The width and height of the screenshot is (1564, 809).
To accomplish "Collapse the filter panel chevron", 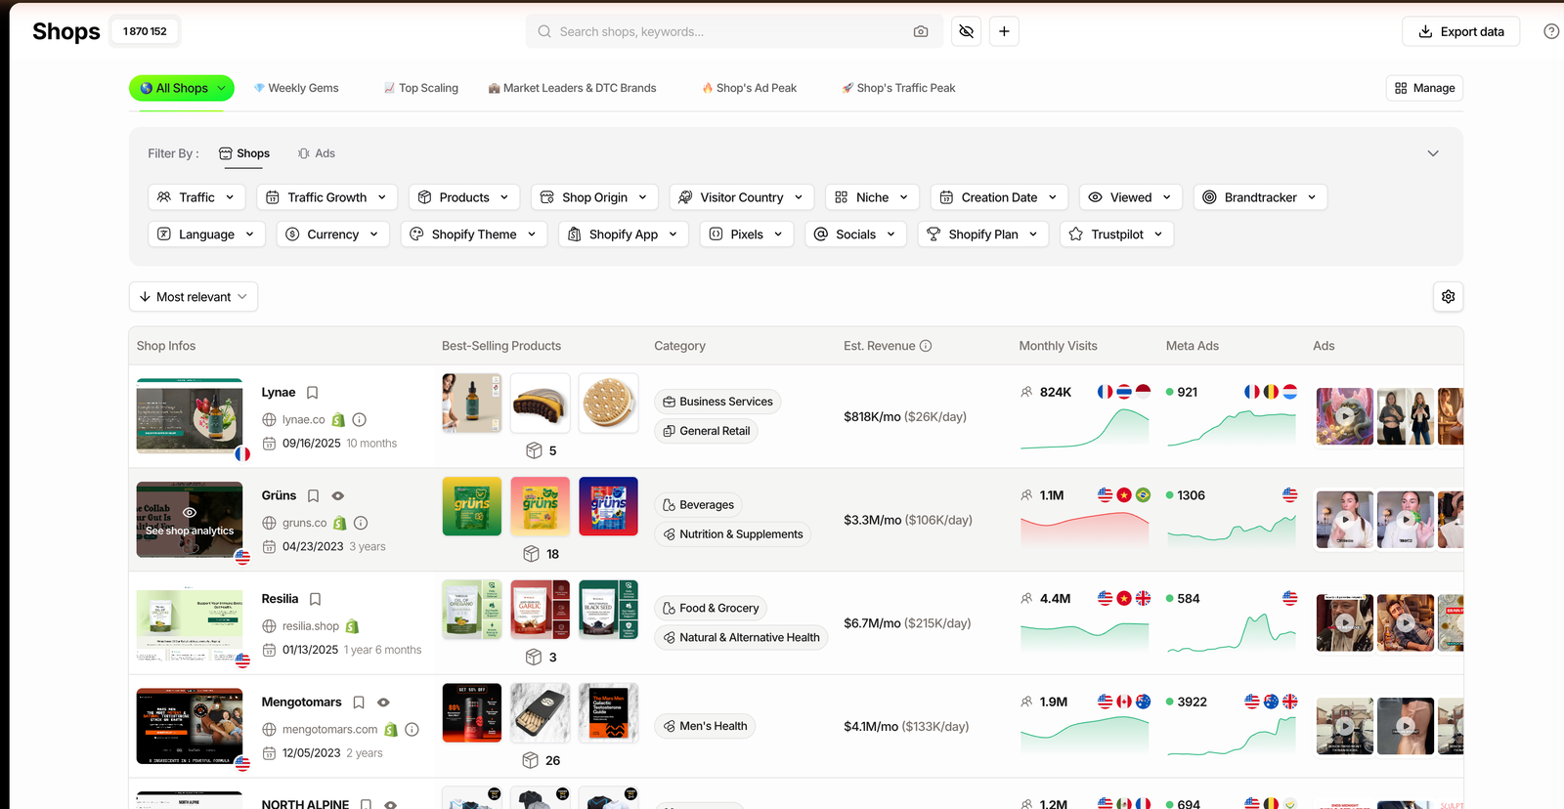I will point(1433,153).
